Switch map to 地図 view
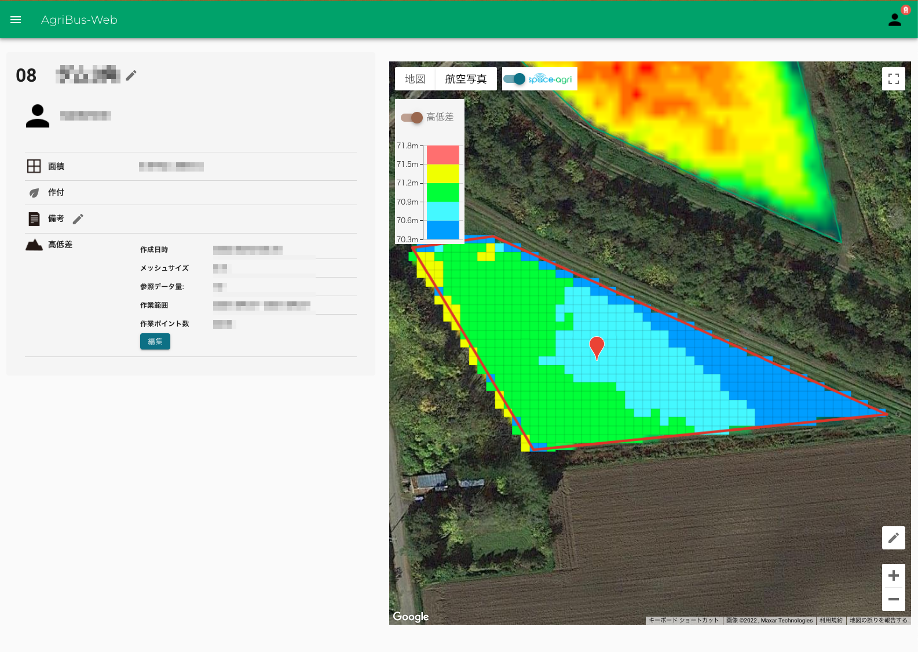 click(x=415, y=79)
